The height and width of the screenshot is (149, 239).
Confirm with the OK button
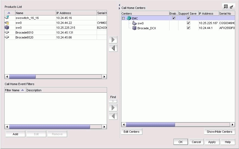180,142
